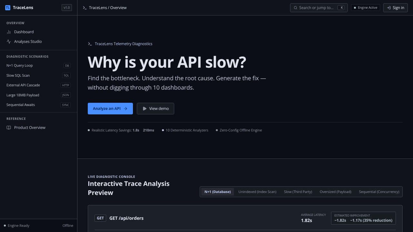The width and height of the screenshot is (413, 232).
Task: Open the Slow (Third Party) tab
Action: point(298,192)
